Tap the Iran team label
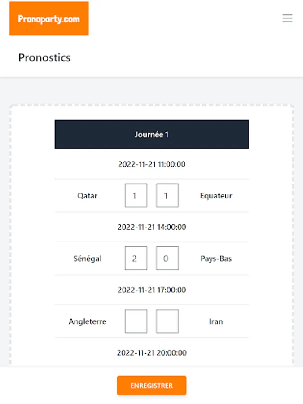The image size is (303, 404). (x=216, y=321)
